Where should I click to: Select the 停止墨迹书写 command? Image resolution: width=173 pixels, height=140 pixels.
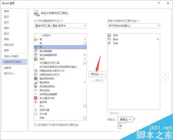point(60,98)
